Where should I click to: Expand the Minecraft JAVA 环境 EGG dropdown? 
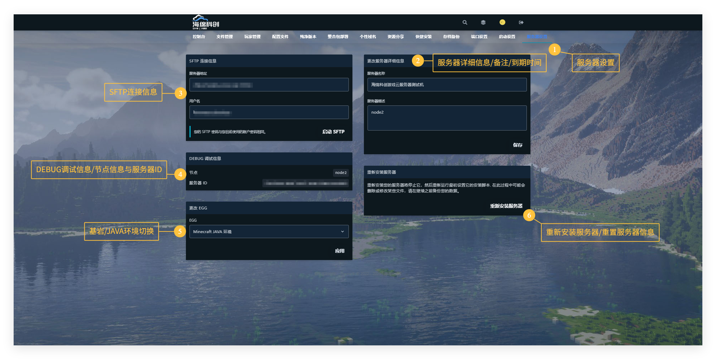269,232
